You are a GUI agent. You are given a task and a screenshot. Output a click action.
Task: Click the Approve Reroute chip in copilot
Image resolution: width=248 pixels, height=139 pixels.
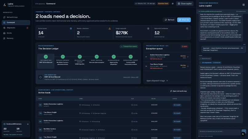tap(205, 59)
